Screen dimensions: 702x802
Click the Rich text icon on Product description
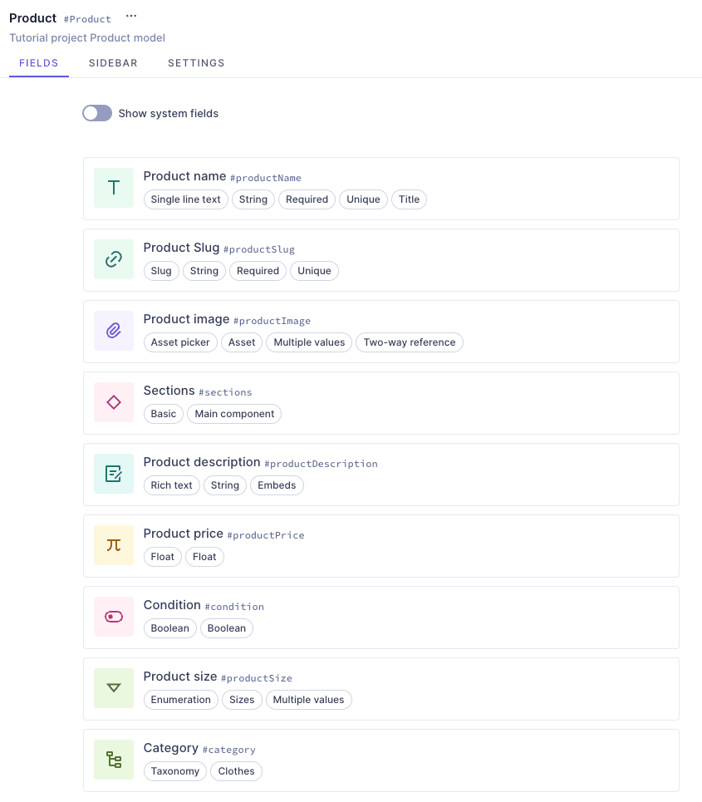[x=114, y=474]
